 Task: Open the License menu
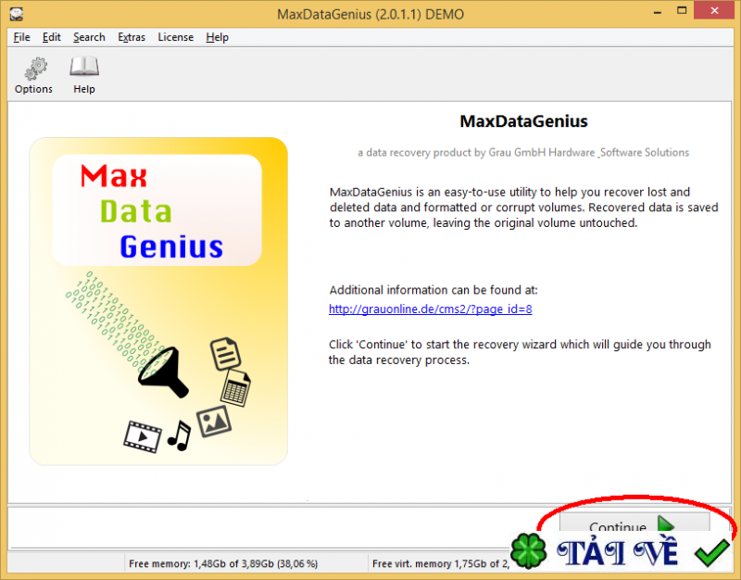point(175,37)
